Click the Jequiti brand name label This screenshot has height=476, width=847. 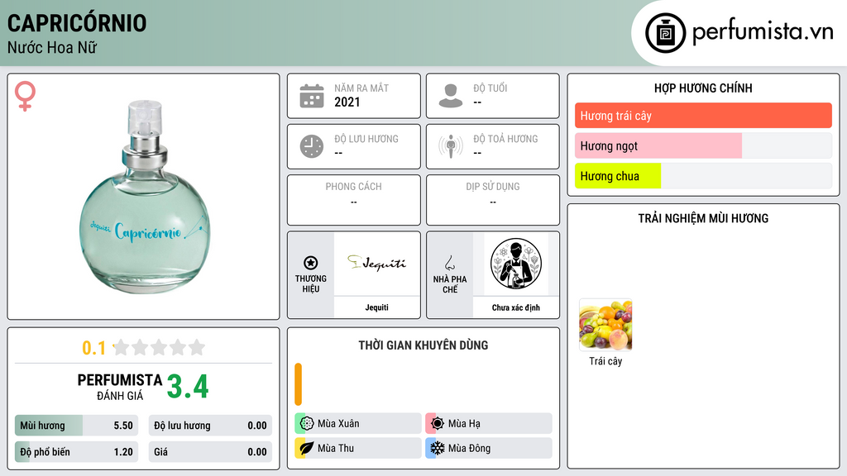[x=376, y=307]
